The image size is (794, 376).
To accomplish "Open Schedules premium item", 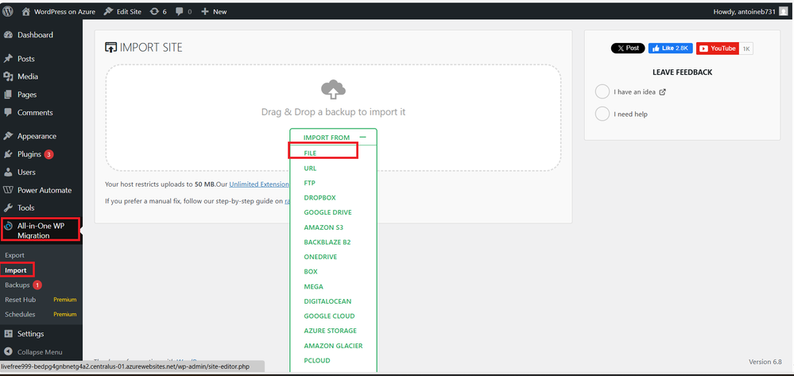I will click(41, 314).
